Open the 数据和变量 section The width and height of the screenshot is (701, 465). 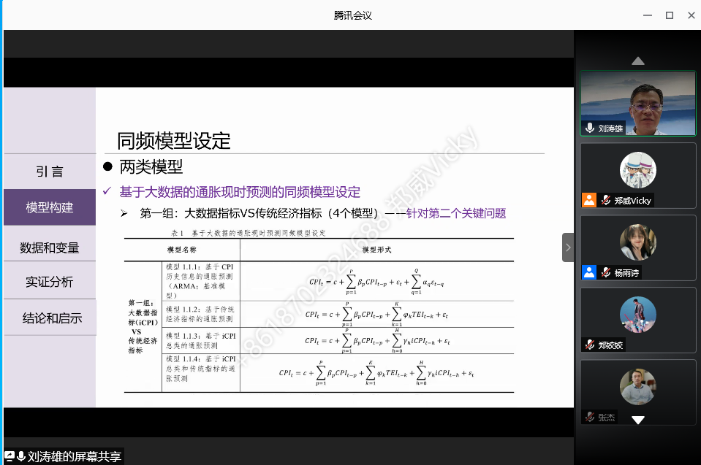click(x=50, y=247)
